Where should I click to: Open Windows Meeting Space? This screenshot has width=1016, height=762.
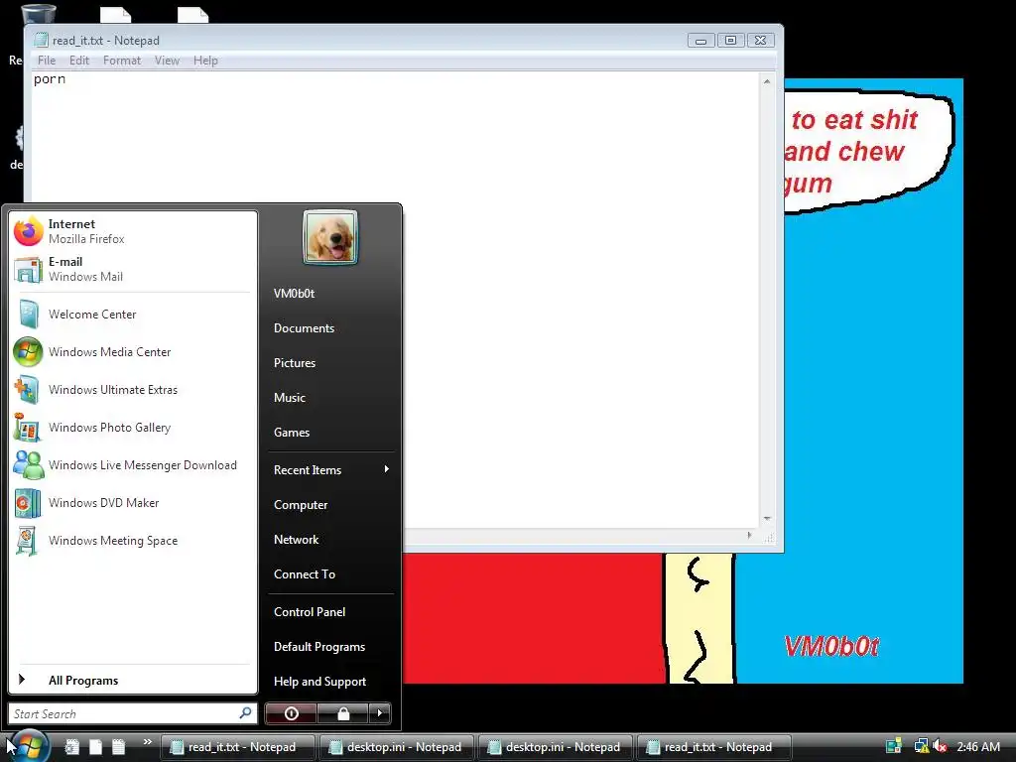[132, 541]
